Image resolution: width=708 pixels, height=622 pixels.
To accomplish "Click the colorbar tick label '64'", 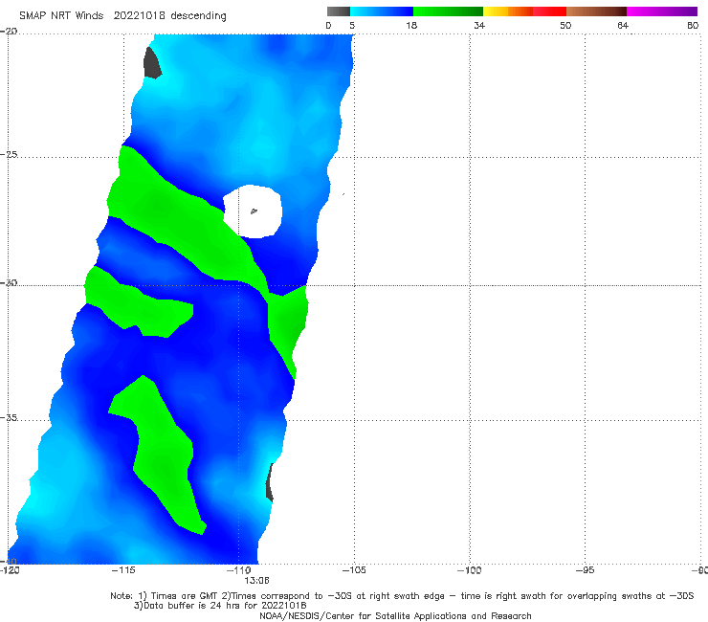I will tap(623, 25).
